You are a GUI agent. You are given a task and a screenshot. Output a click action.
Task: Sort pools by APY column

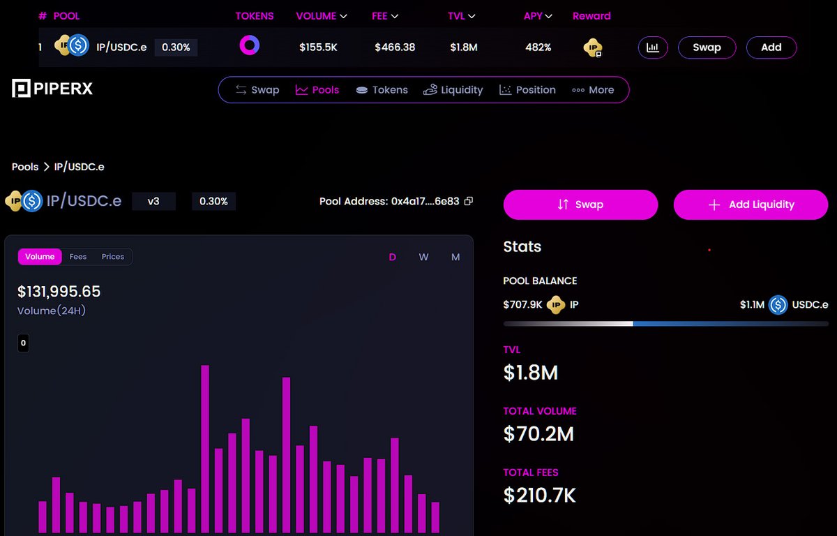pyautogui.click(x=538, y=15)
